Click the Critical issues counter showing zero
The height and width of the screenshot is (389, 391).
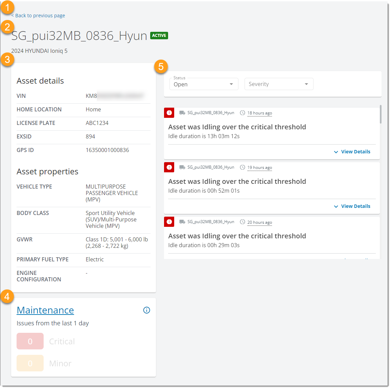pos(30,341)
